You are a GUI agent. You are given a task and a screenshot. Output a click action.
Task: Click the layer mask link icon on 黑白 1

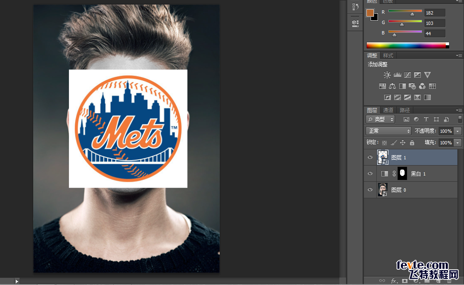394,173
